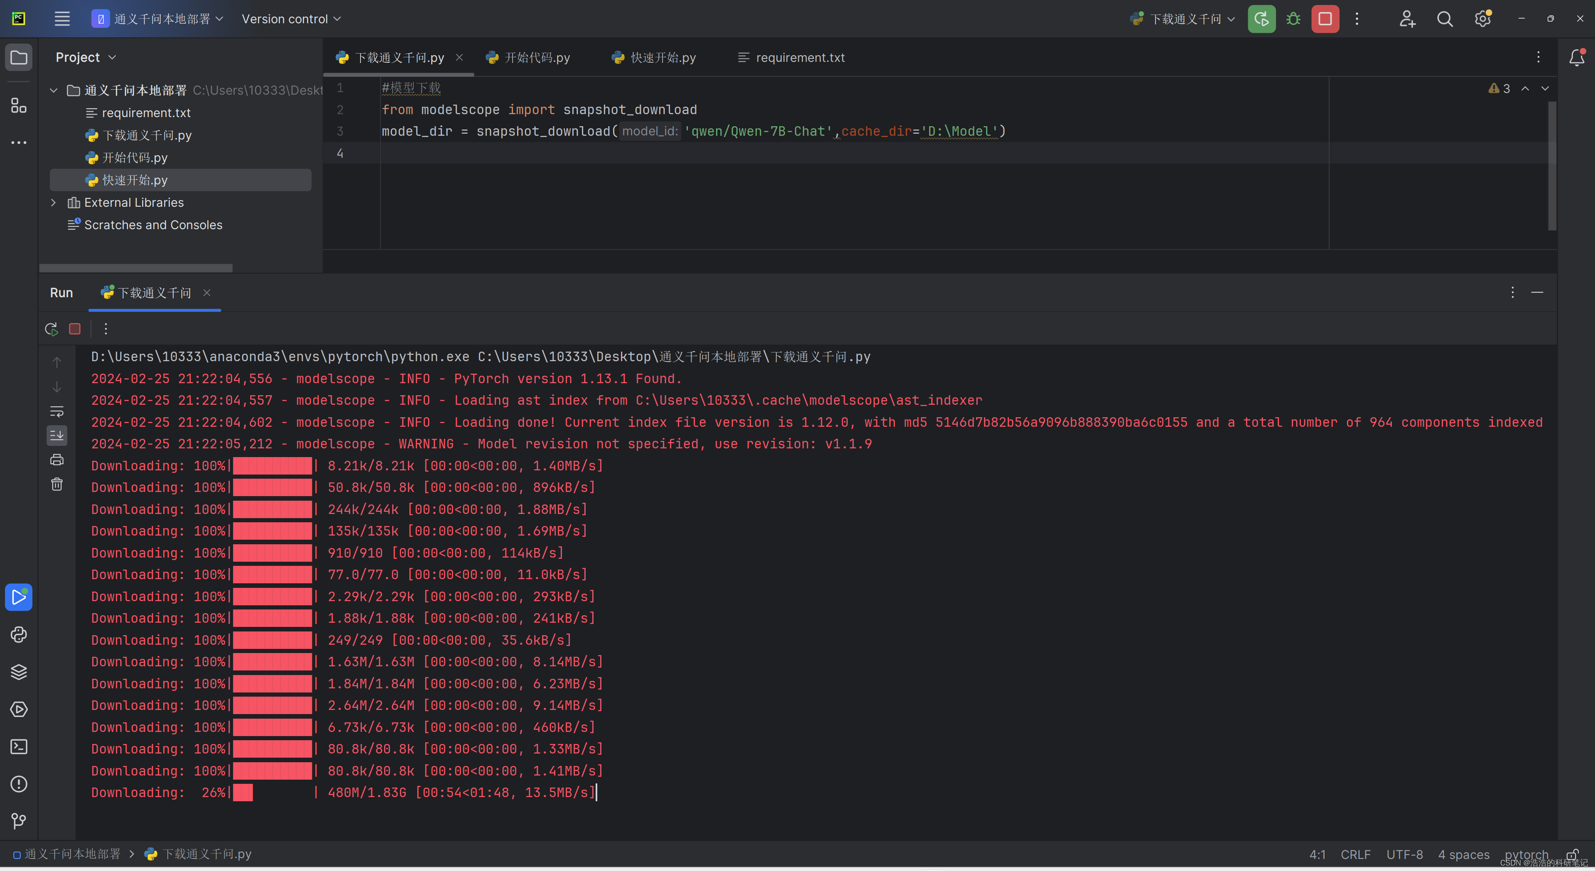Expand External Libraries node
The image size is (1595, 871).
tap(54, 203)
